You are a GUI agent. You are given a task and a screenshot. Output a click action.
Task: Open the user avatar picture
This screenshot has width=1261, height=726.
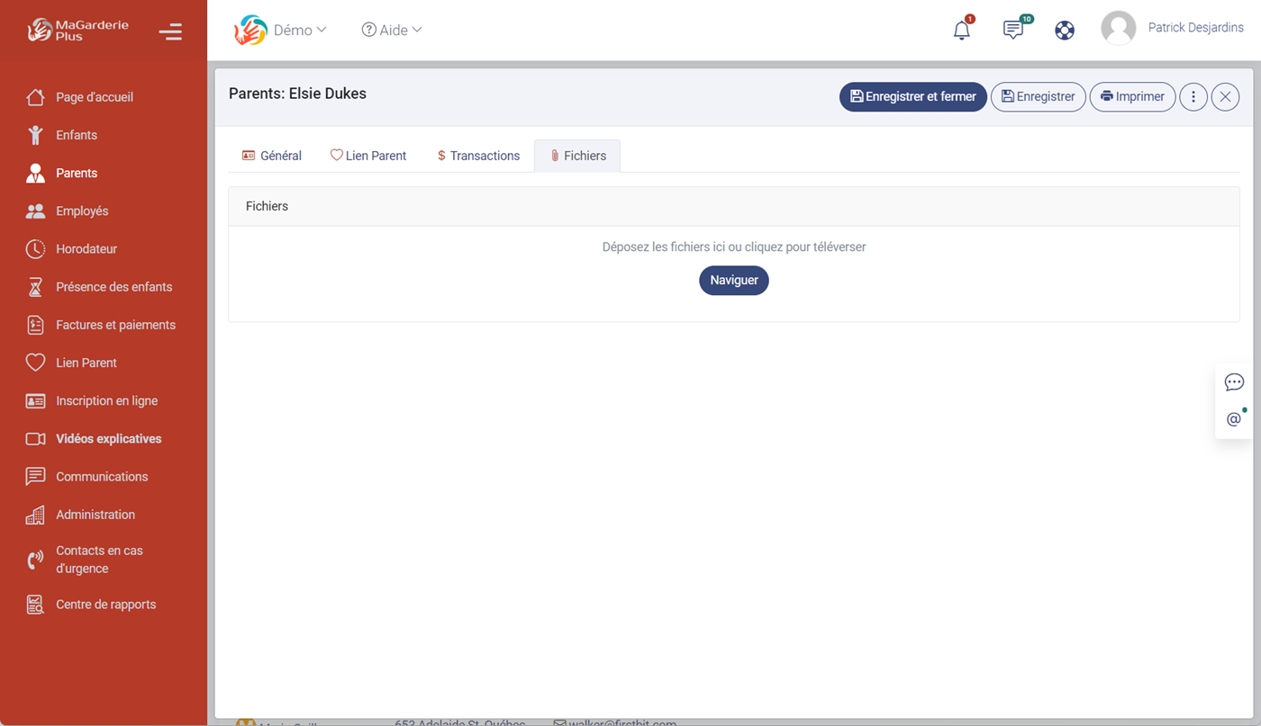[1119, 29]
